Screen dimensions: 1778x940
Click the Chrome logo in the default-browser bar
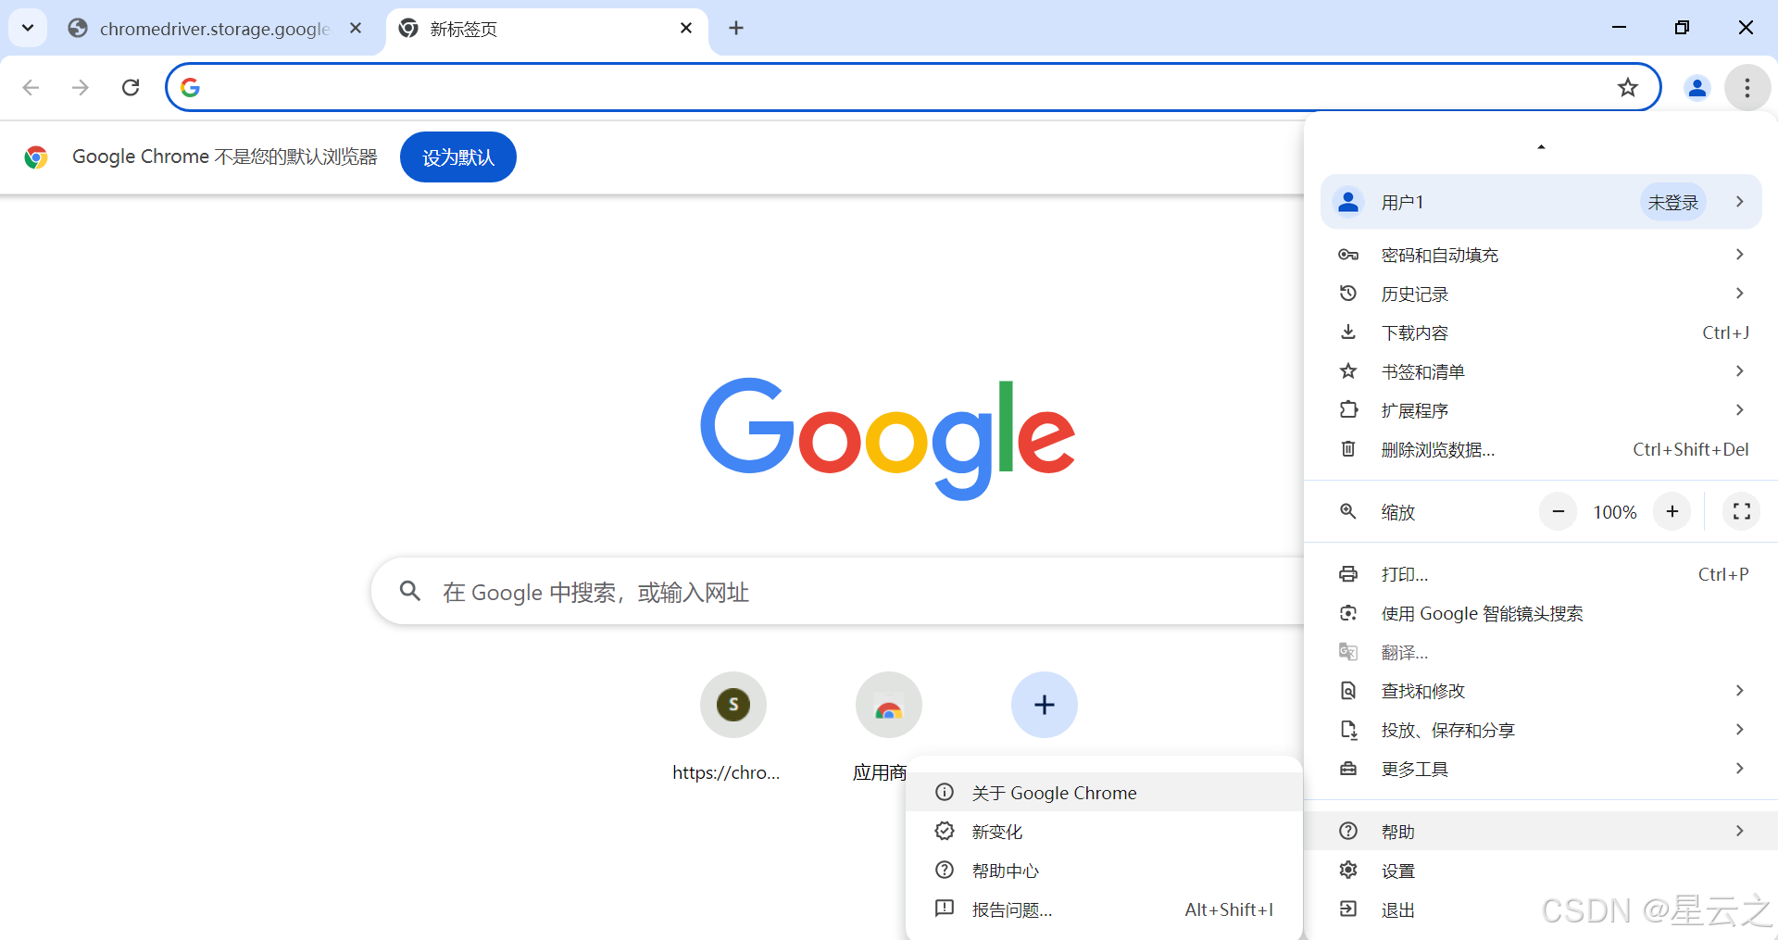point(36,157)
